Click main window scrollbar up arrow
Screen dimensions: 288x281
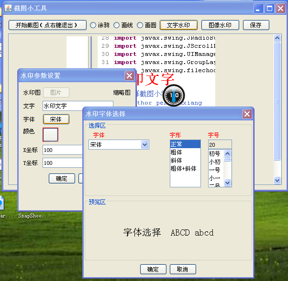click(x=277, y=38)
